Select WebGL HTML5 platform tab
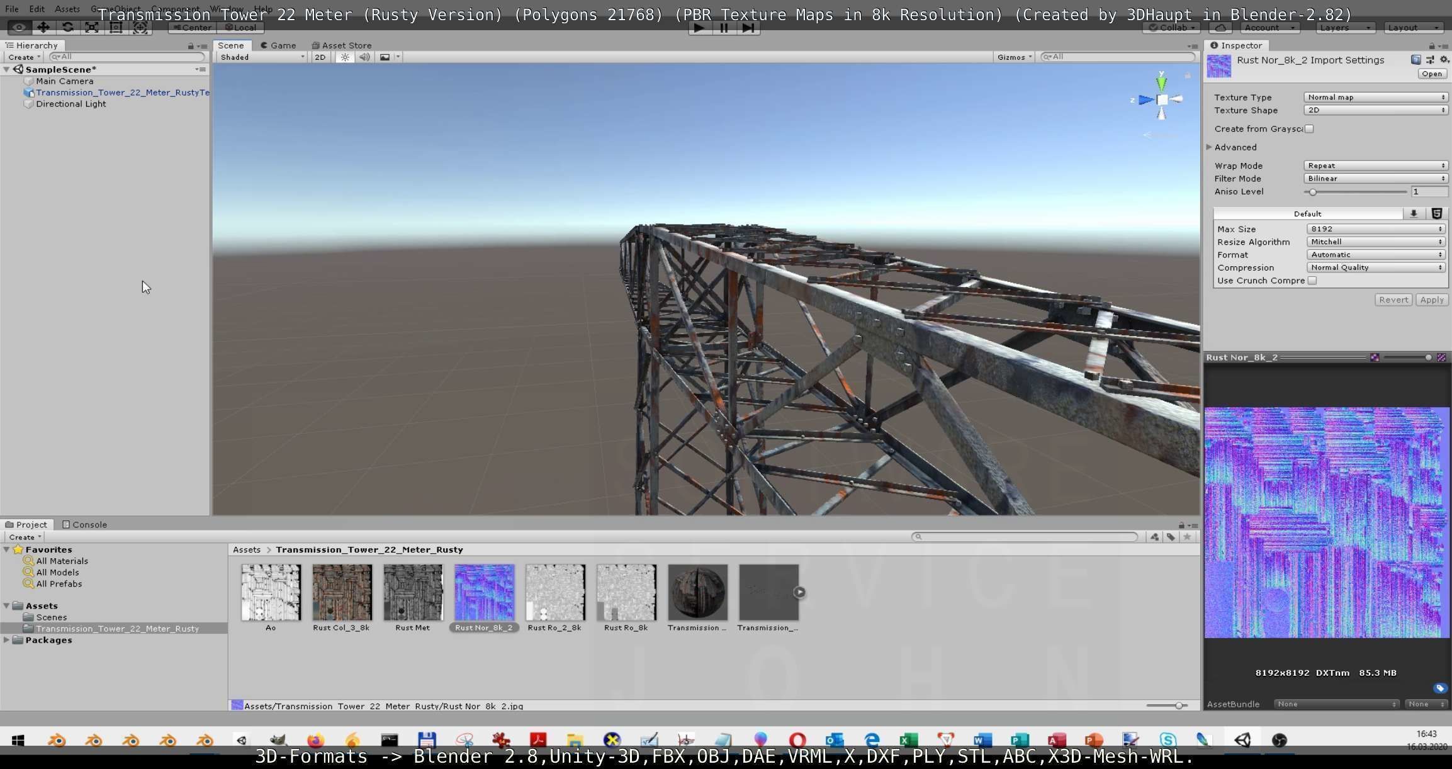The height and width of the screenshot is (769, 1452). pyautogui.click(x=1437, y=214)
